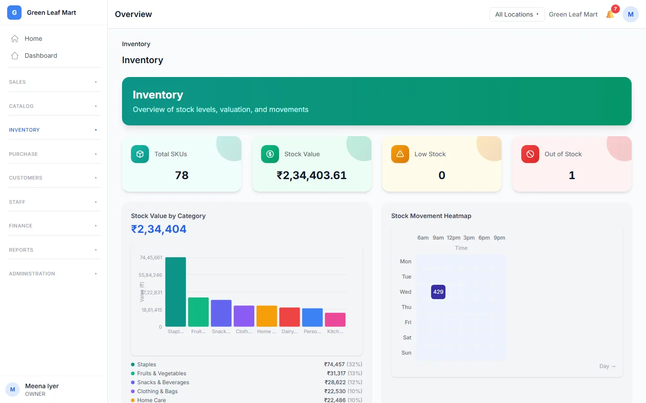Select the Staples bar in chart
This screenshot has height=403, width=646.
(x=175, y=292)
